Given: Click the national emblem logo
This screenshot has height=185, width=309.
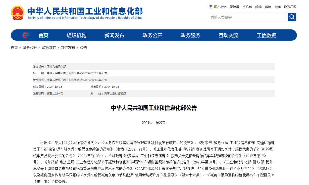Looking at the screenshot, I should (18, 13).
